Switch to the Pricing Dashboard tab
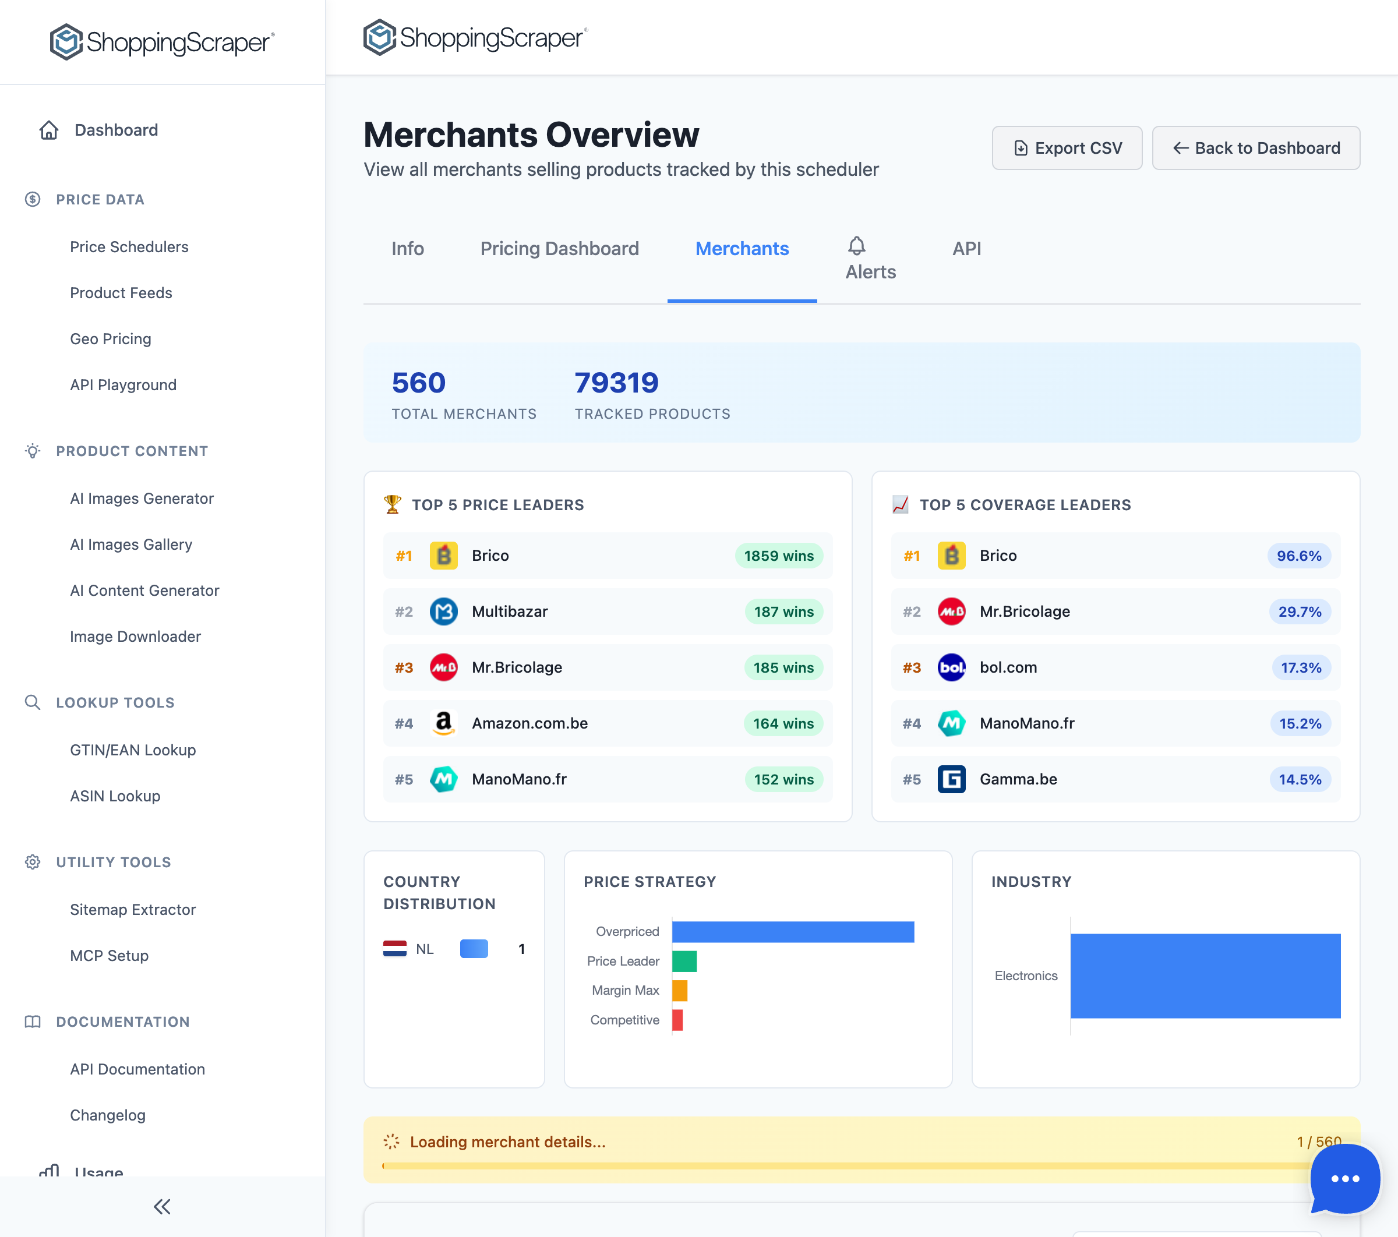This screenshot has height=1237, width=1398. (559, 249)
